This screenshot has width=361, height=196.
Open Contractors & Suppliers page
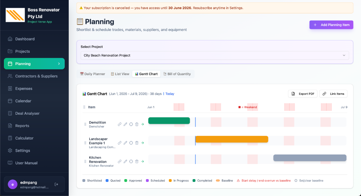(x=34, y=76)
